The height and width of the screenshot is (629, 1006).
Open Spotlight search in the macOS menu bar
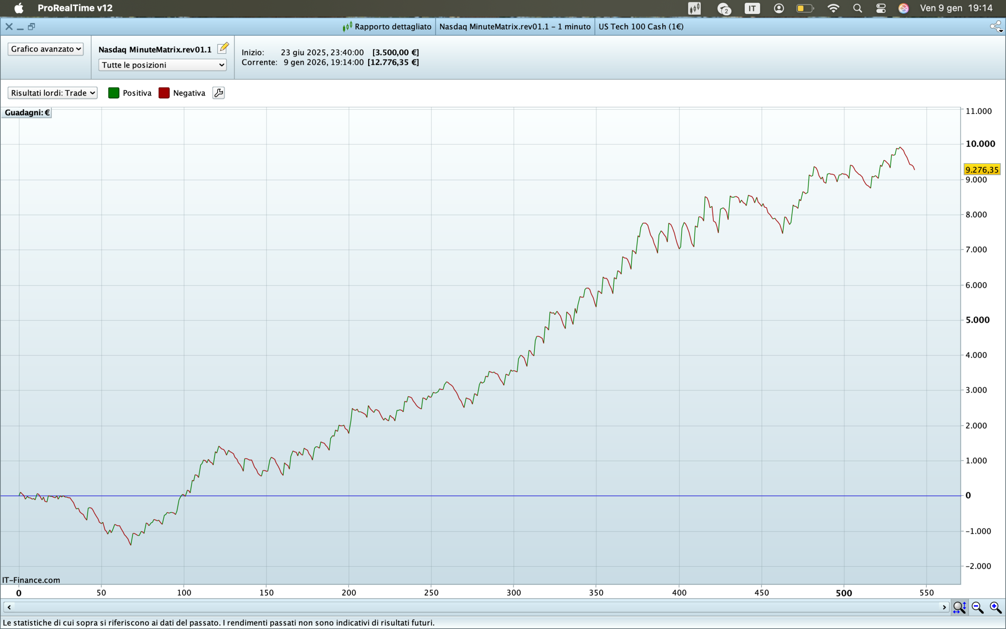click(x=857, y=8)
